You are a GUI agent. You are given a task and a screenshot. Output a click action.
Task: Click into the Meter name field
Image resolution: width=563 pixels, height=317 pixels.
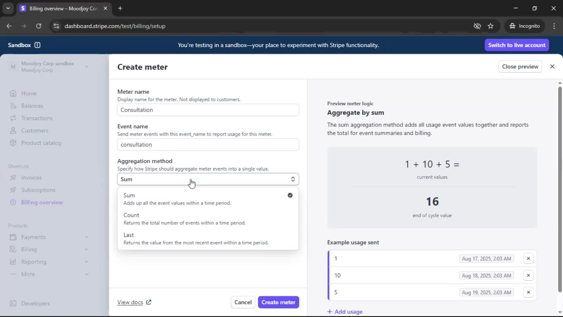[208, 110]
